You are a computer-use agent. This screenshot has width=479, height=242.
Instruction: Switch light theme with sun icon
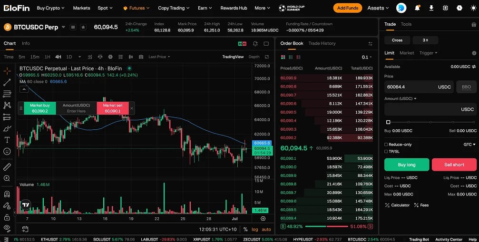click(473, 8)
